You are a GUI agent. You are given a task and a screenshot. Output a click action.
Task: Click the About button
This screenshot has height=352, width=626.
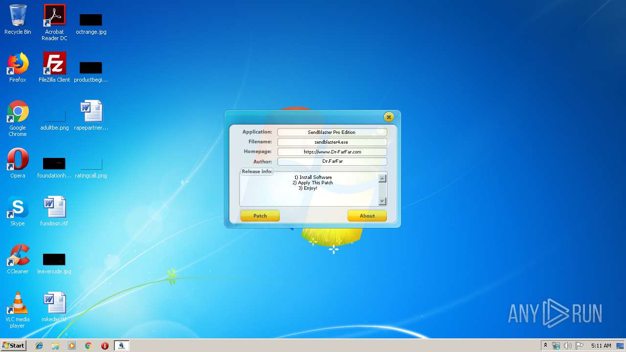coord(367,216)
